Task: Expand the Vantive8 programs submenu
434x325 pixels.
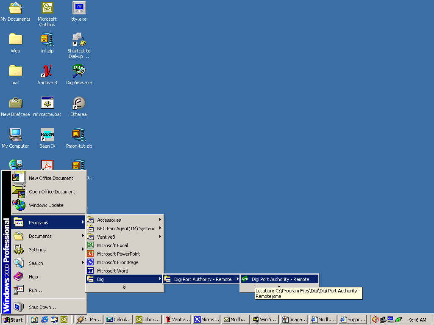Action: [x=124, y=237]
